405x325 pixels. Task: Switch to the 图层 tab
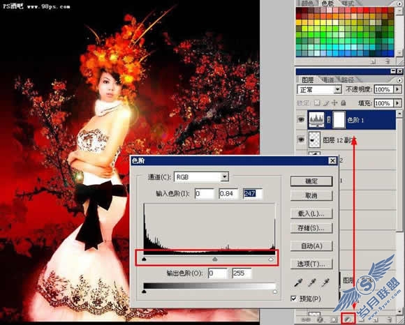click(x=308, y=80)
